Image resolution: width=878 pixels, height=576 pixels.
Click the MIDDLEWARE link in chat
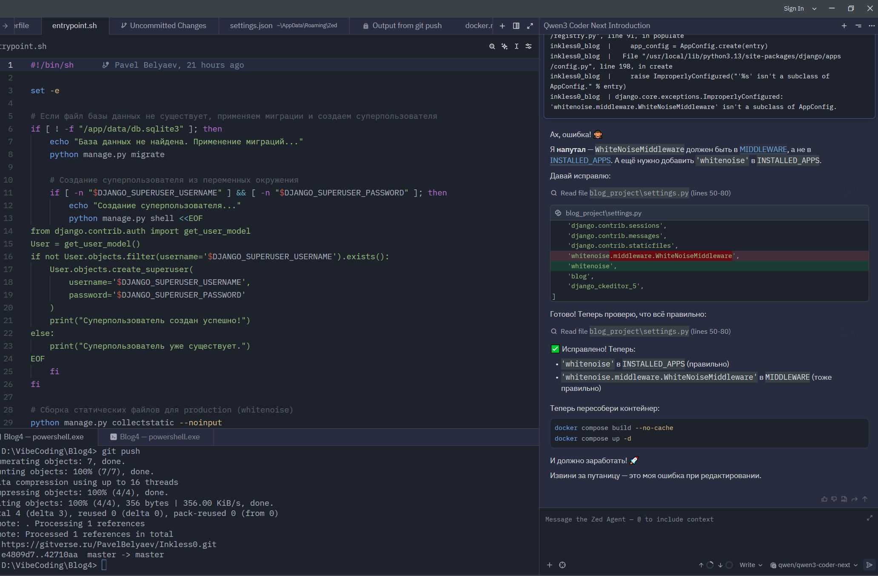(x=763, y=149)
